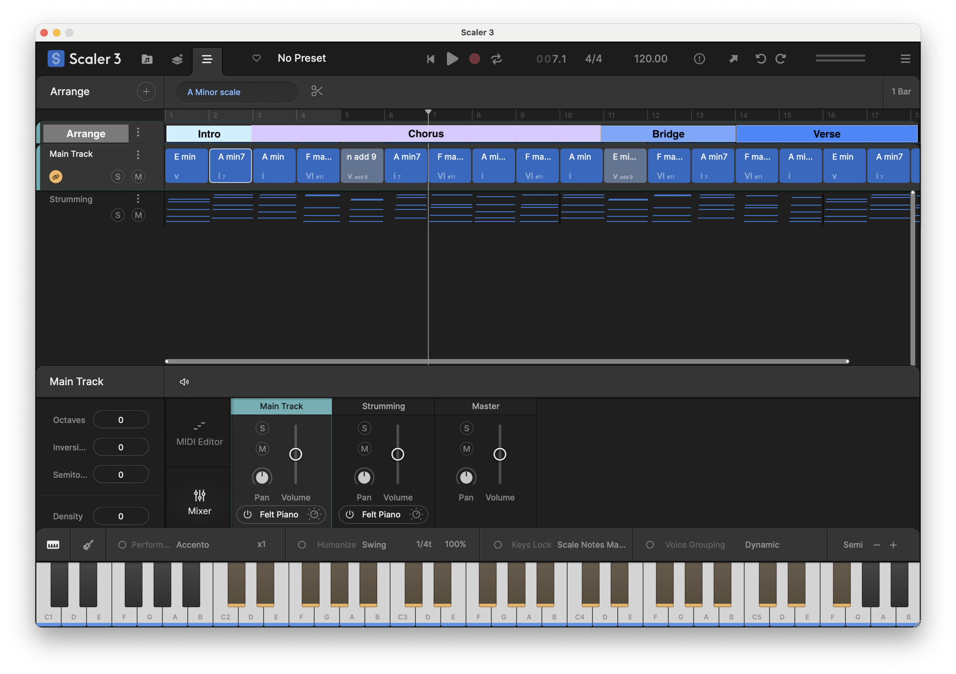The width and height of the screenshot is (956, 674).
Task: Switch to guitar view icon
Action: pyautogui.click(x=88, y=545)
